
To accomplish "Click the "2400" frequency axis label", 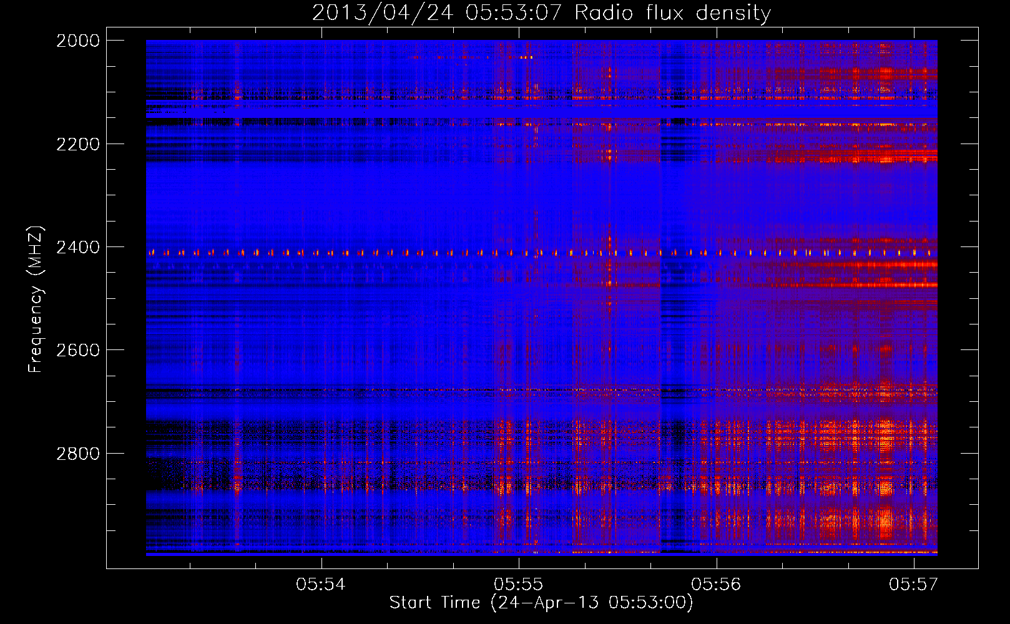I will click(78, 247).
